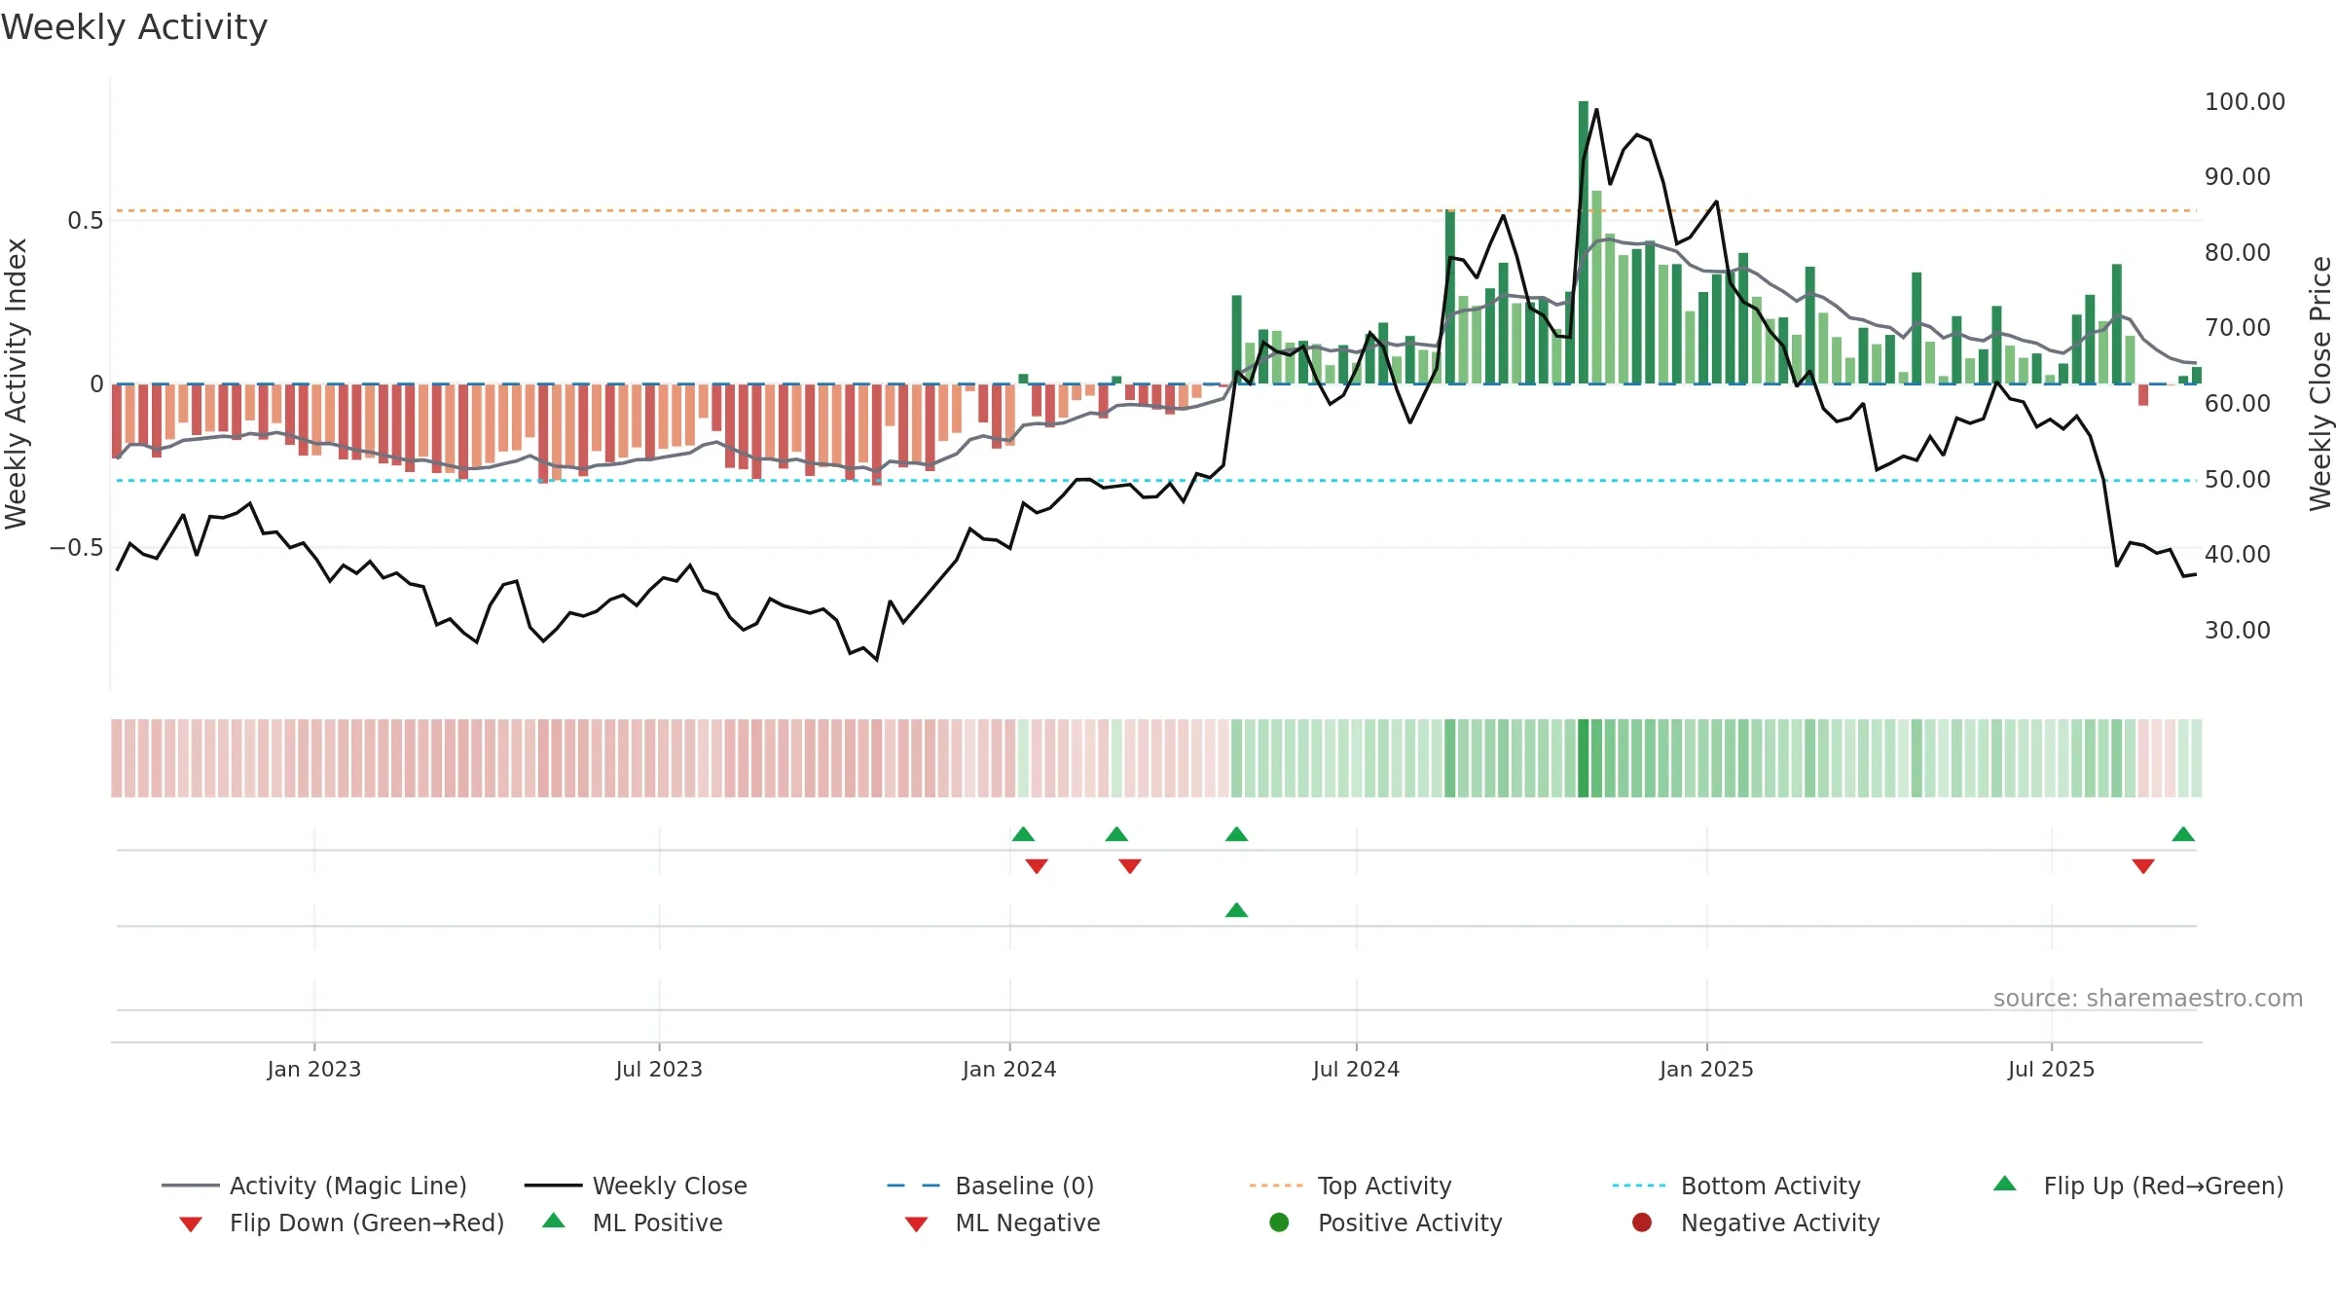Toggle the Top Activity legend entry
2336x1314 pixels.
coord(1350,1186)
